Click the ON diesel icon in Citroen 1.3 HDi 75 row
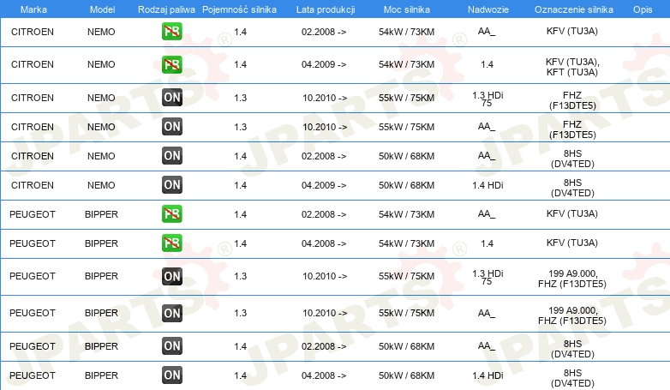 coord(171,98)
